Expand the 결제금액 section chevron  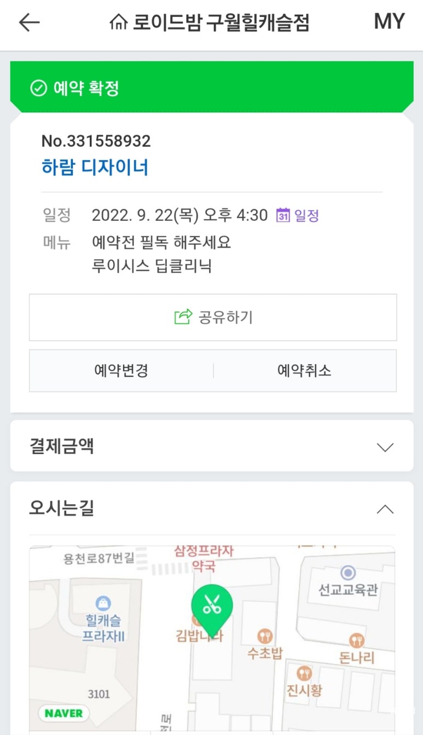(x=385, y=447)
